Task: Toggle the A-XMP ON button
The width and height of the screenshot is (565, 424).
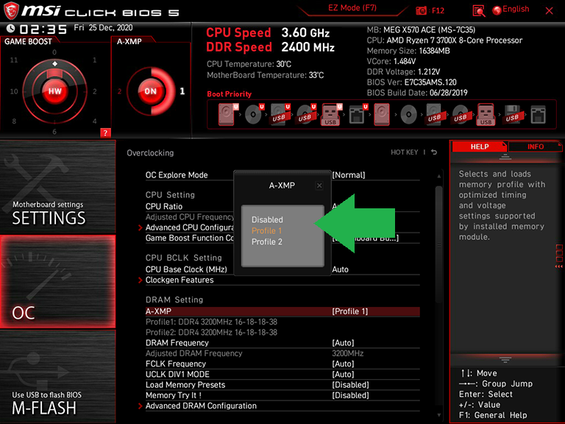Action: (151, 91)
